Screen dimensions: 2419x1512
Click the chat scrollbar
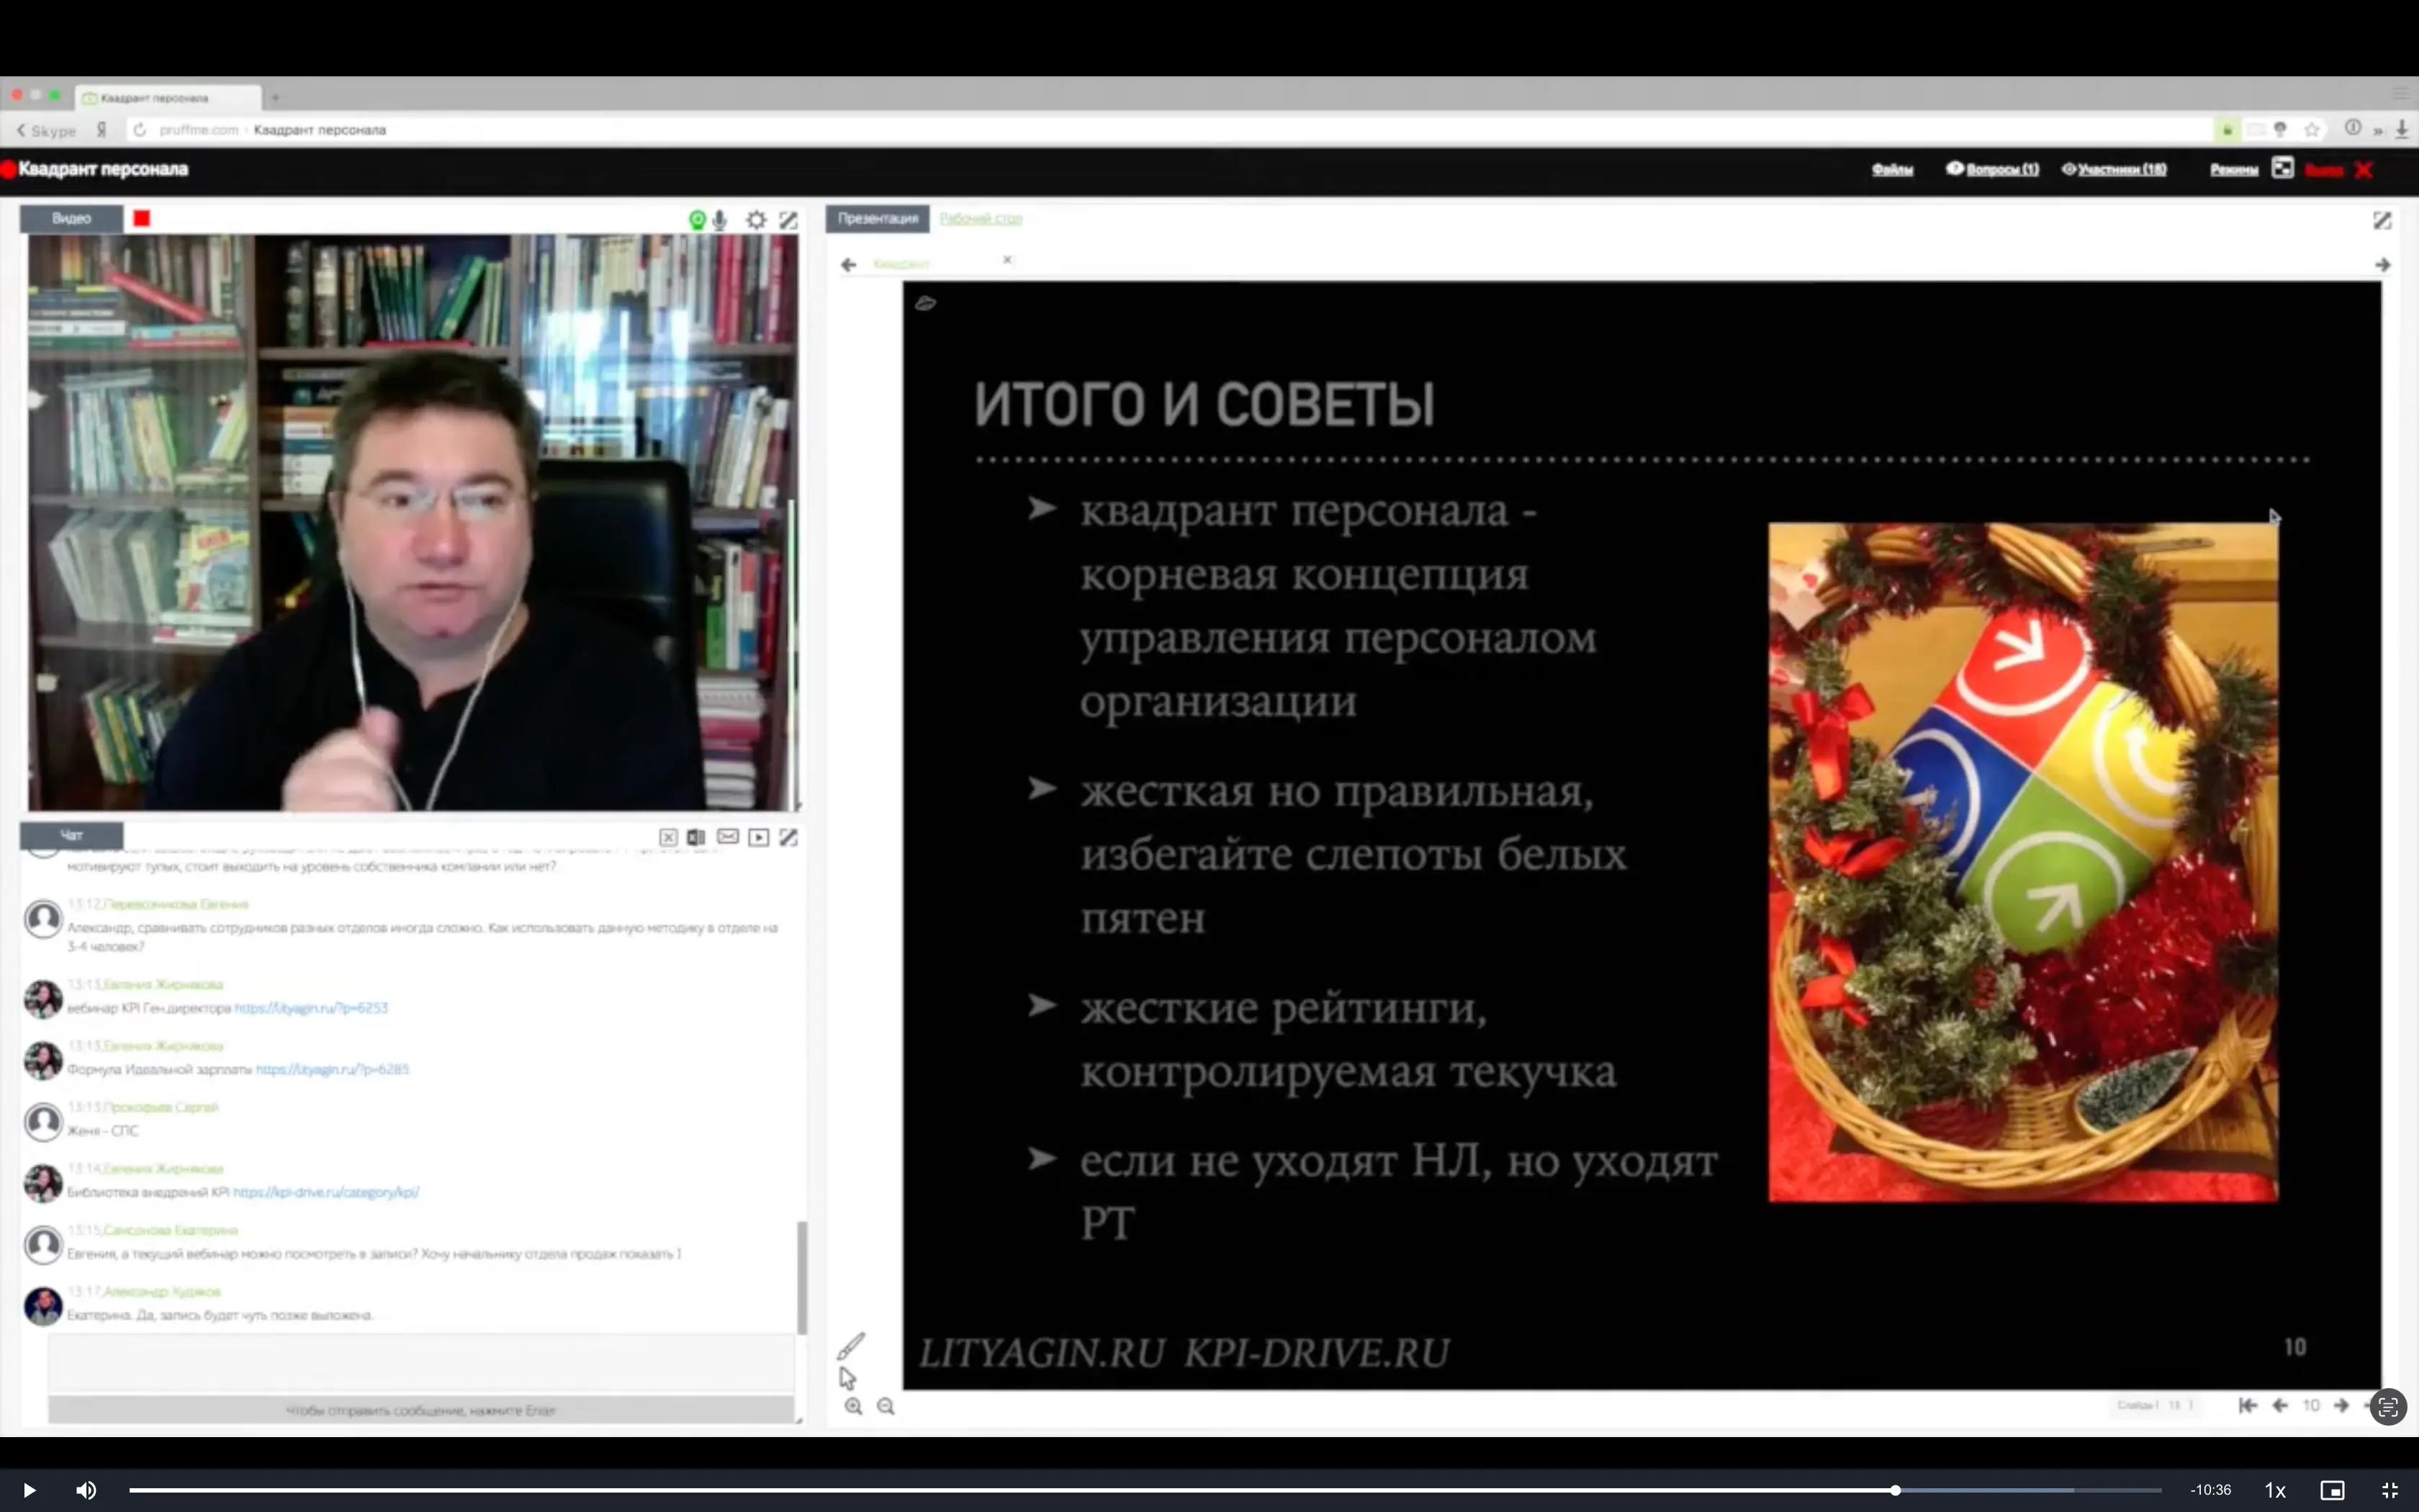(802, 1277)
